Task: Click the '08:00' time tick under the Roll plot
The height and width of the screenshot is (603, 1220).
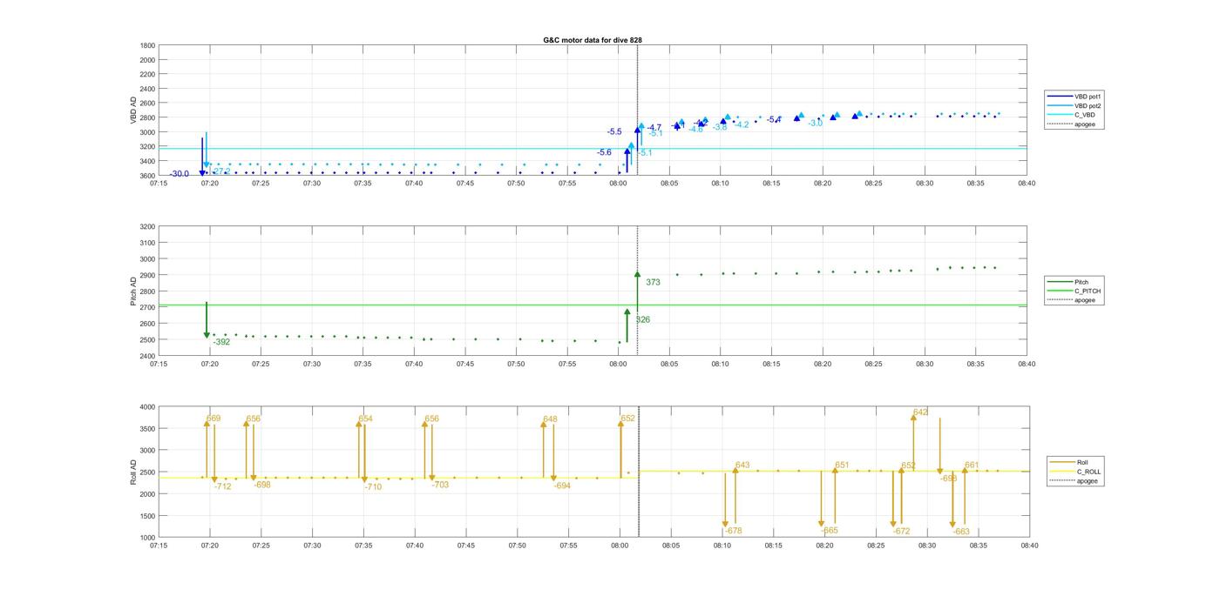Action: [620, 545]
